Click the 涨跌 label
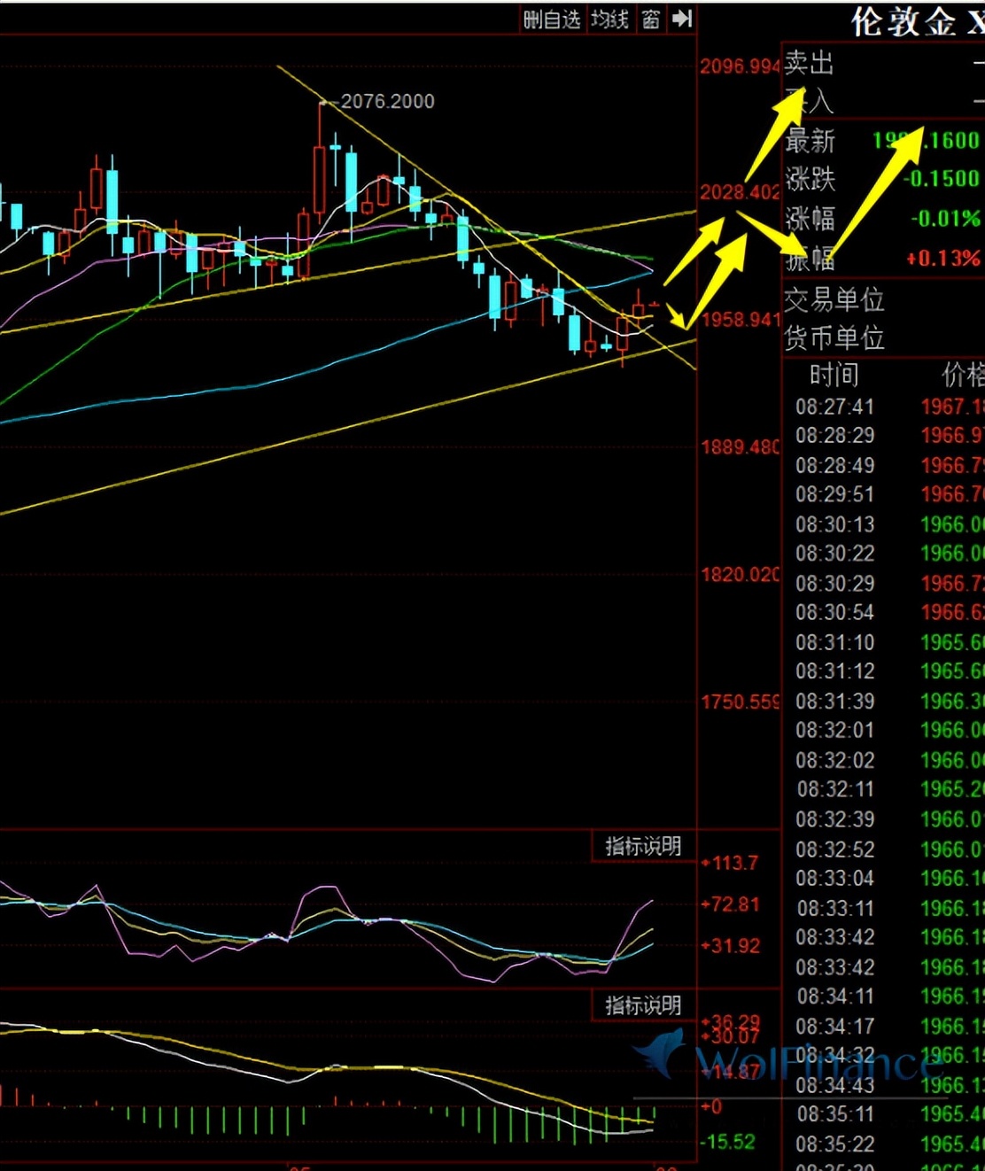Screen dimensions: 985x1171 coord(810,179)
